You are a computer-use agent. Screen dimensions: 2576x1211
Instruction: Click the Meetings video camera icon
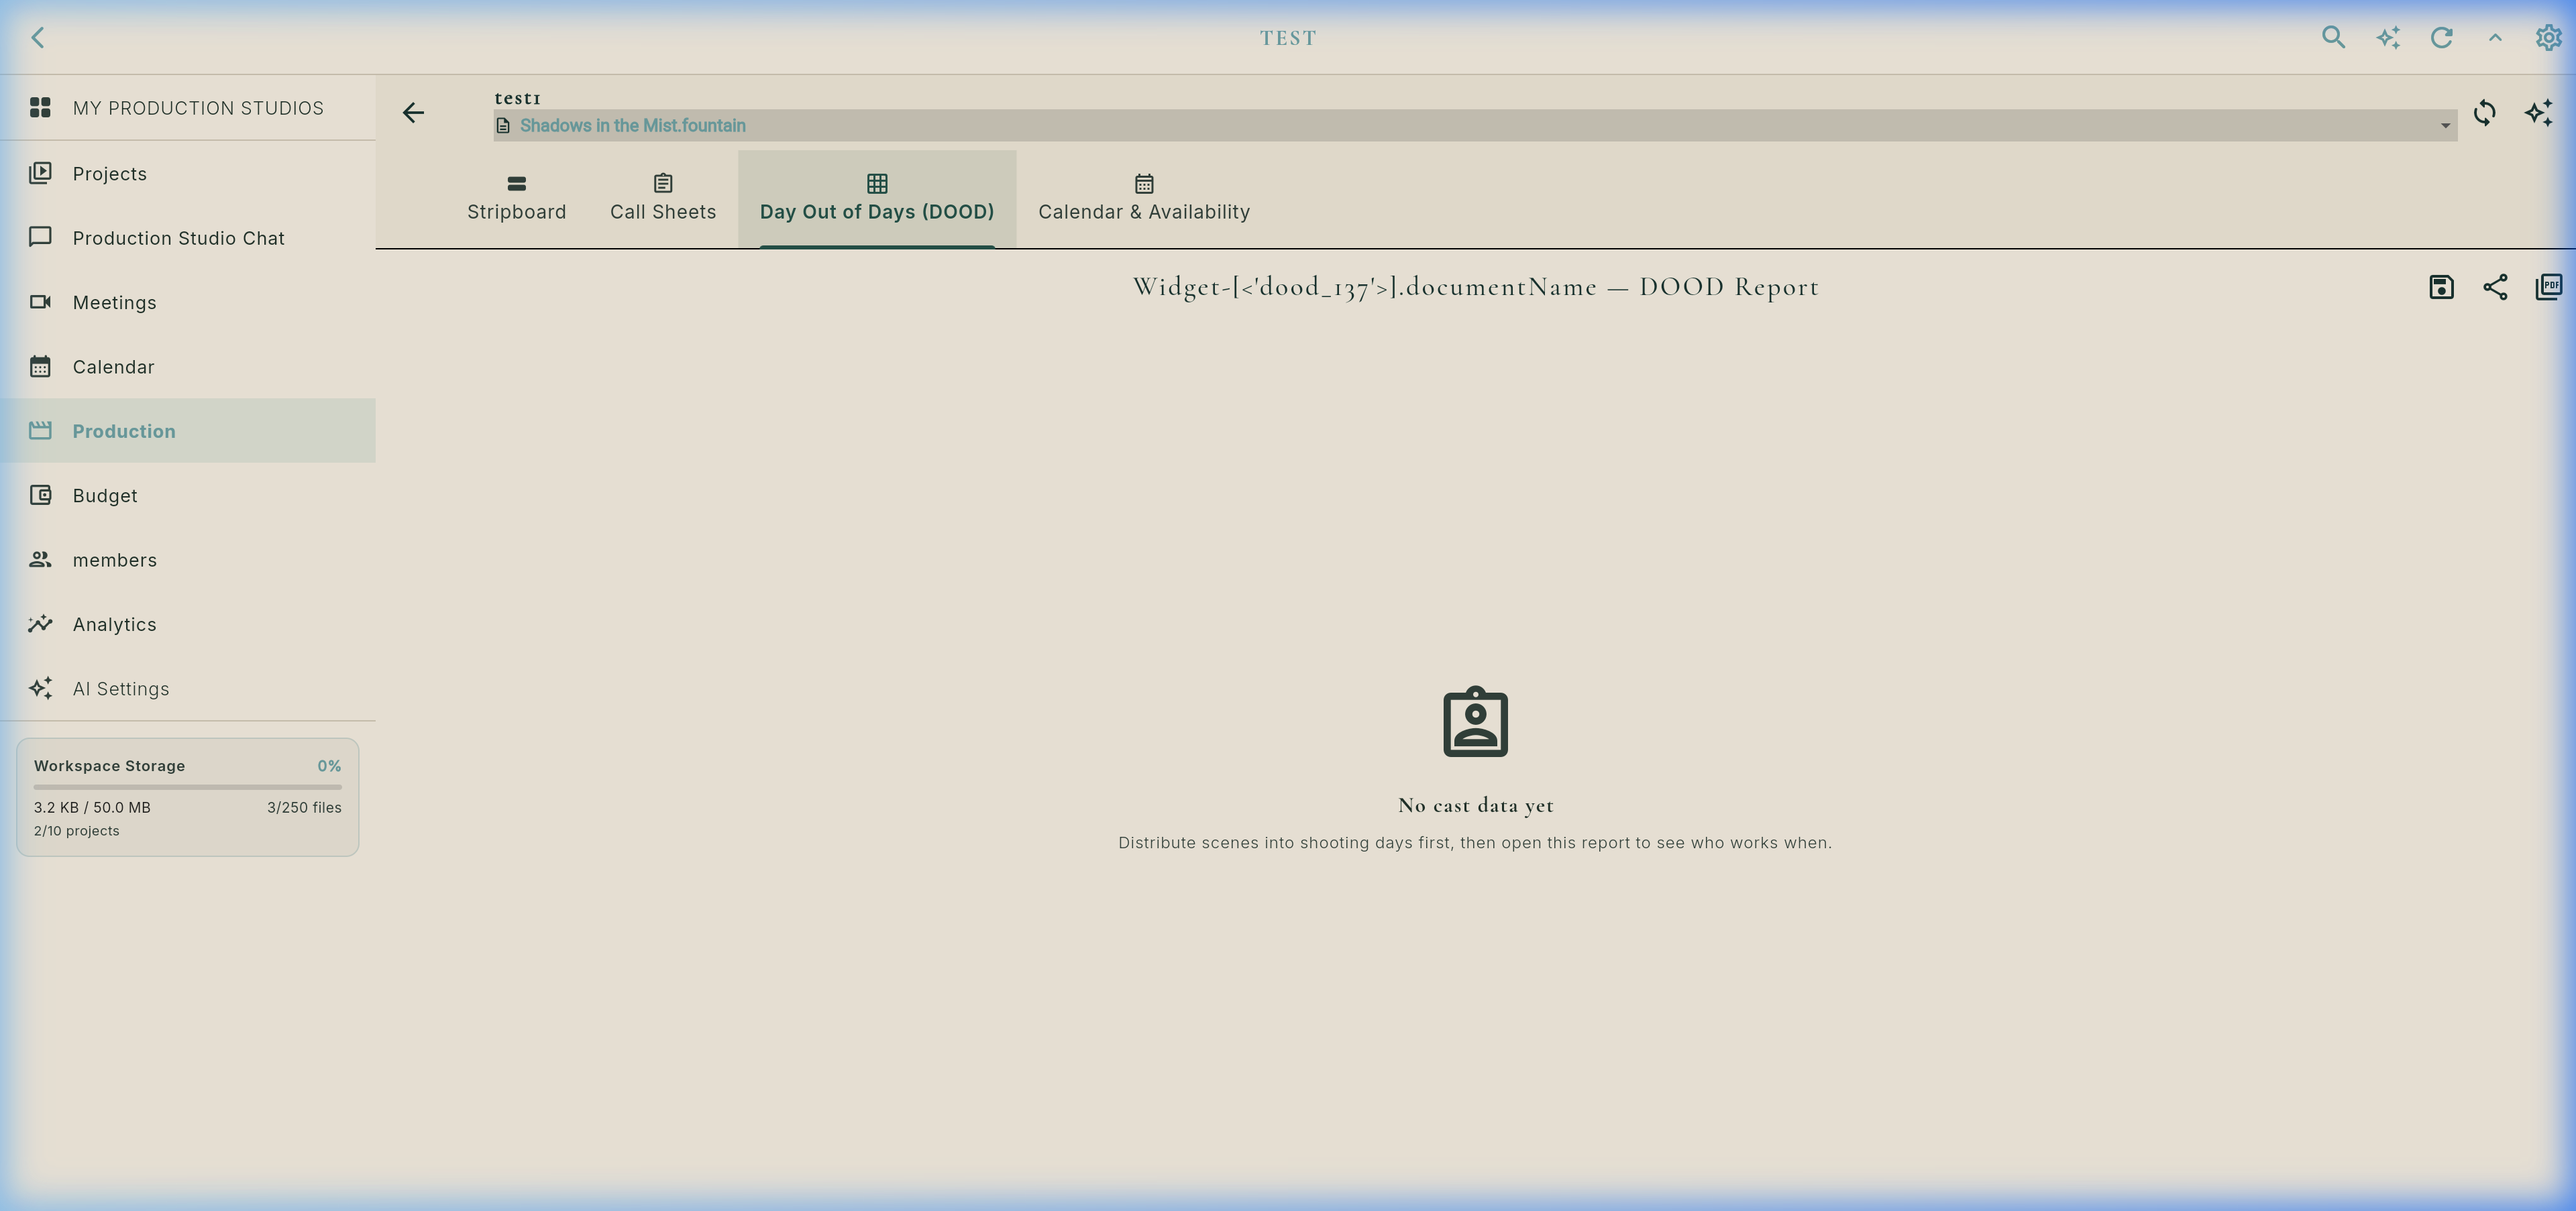[40, 302]
